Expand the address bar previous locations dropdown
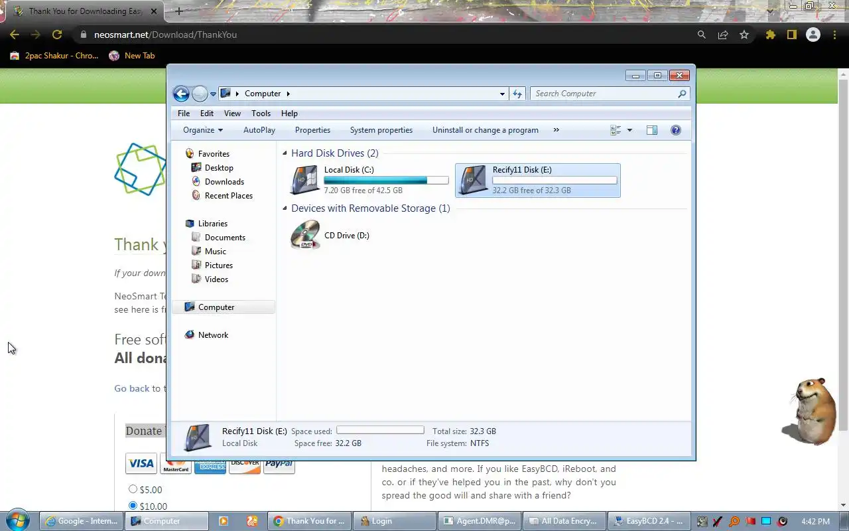 tap(502, 94)
